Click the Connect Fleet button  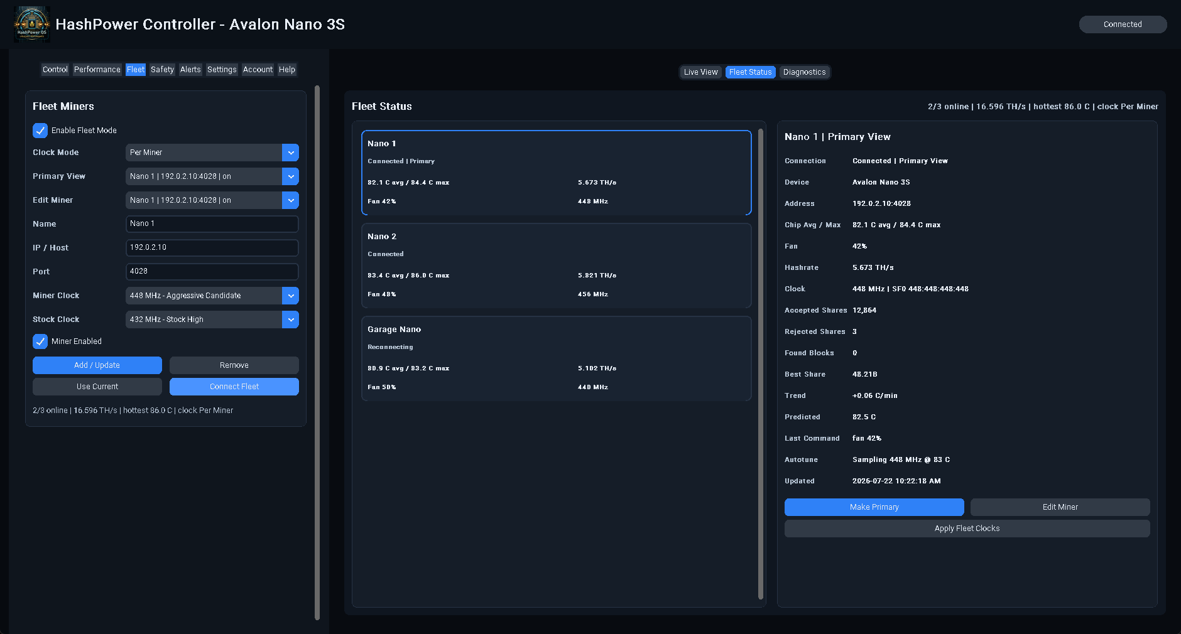pos(234,387)
